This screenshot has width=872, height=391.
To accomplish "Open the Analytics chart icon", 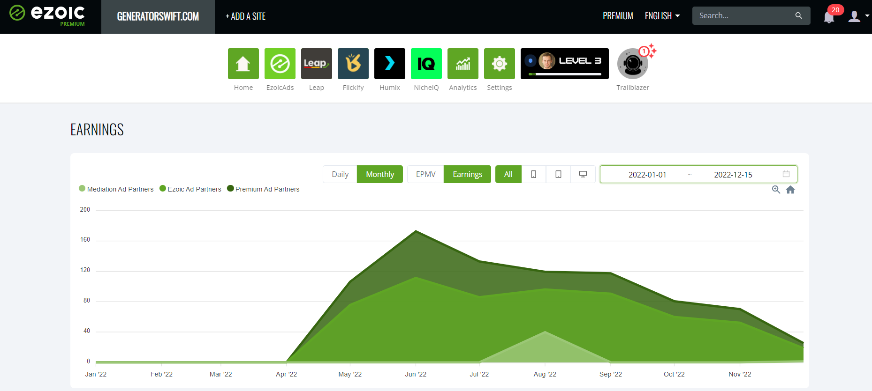I will 463,64.
